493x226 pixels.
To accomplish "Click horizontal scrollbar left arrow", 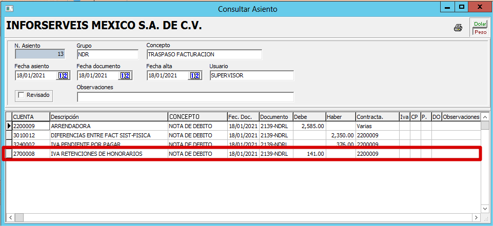I will pyautogui.click(x=10, y=217).
